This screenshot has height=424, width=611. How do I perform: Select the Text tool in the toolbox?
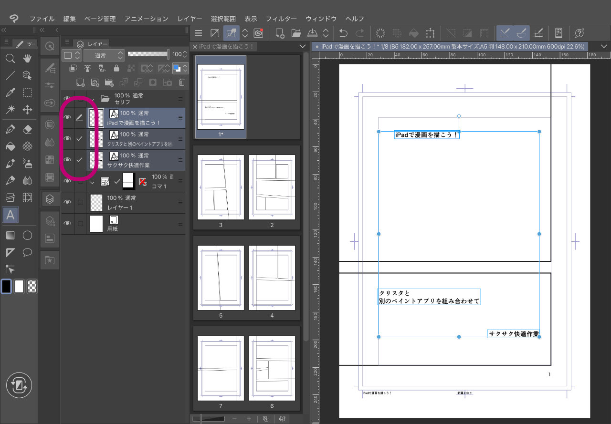pyautogui.click(x=10, y=215)
